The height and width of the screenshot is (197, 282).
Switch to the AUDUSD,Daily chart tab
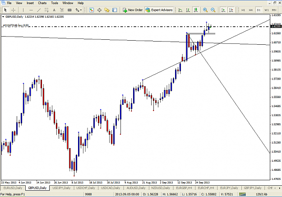point(136,188)
